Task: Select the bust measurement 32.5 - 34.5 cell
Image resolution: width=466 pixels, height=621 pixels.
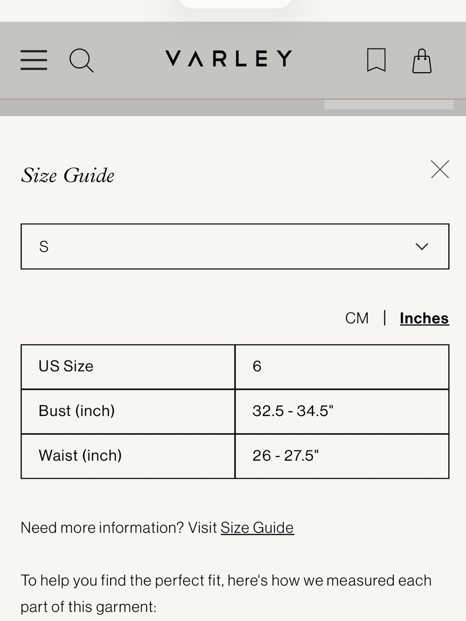Action: pyautogui.click(x=342, y=411)
